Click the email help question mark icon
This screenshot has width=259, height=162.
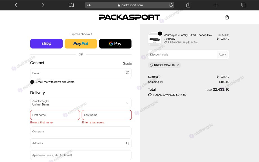(128, 73)
